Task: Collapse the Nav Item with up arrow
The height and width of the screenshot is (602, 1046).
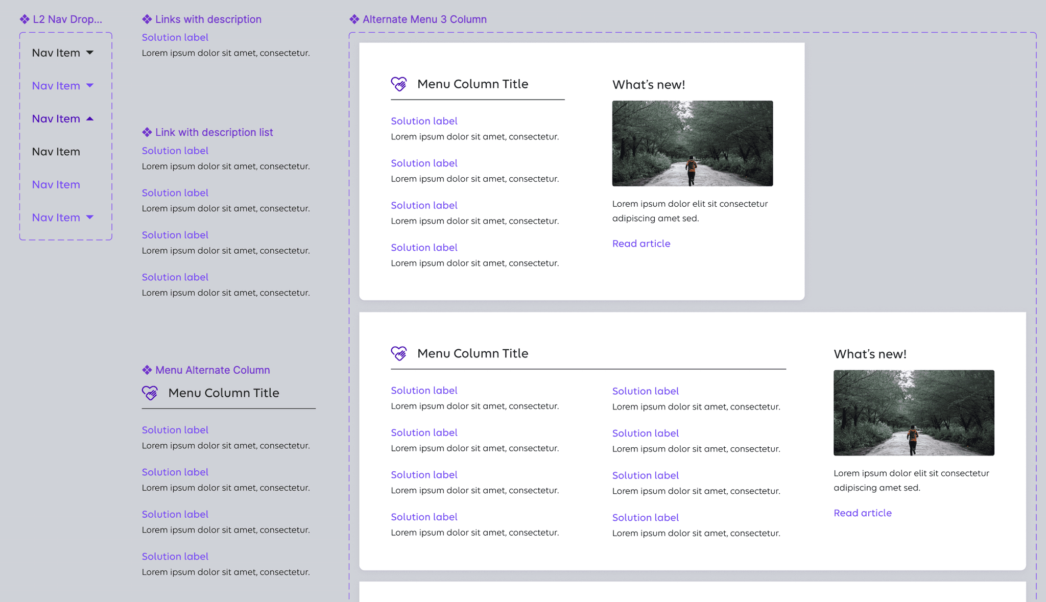Action: pyautogui.click(x=90, y=118)
